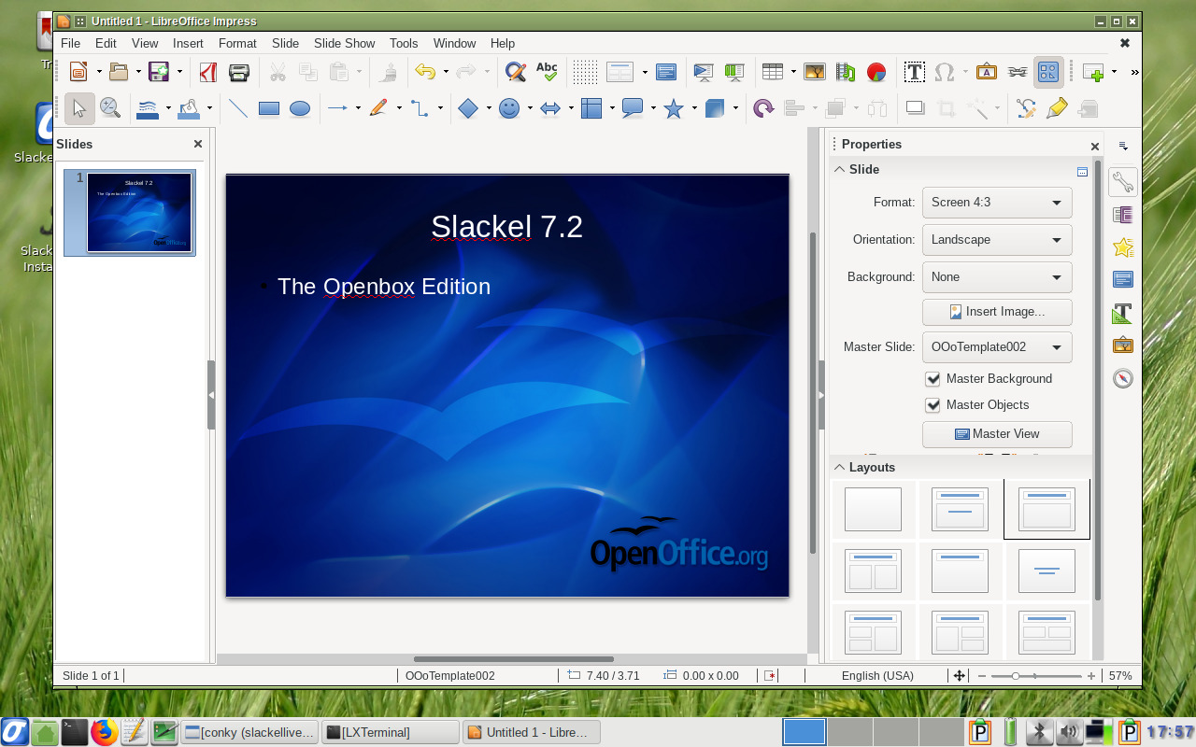Screen dimensions: 1196x747
Task: Change the slide Background setting
Action: (x=997, y=276)
